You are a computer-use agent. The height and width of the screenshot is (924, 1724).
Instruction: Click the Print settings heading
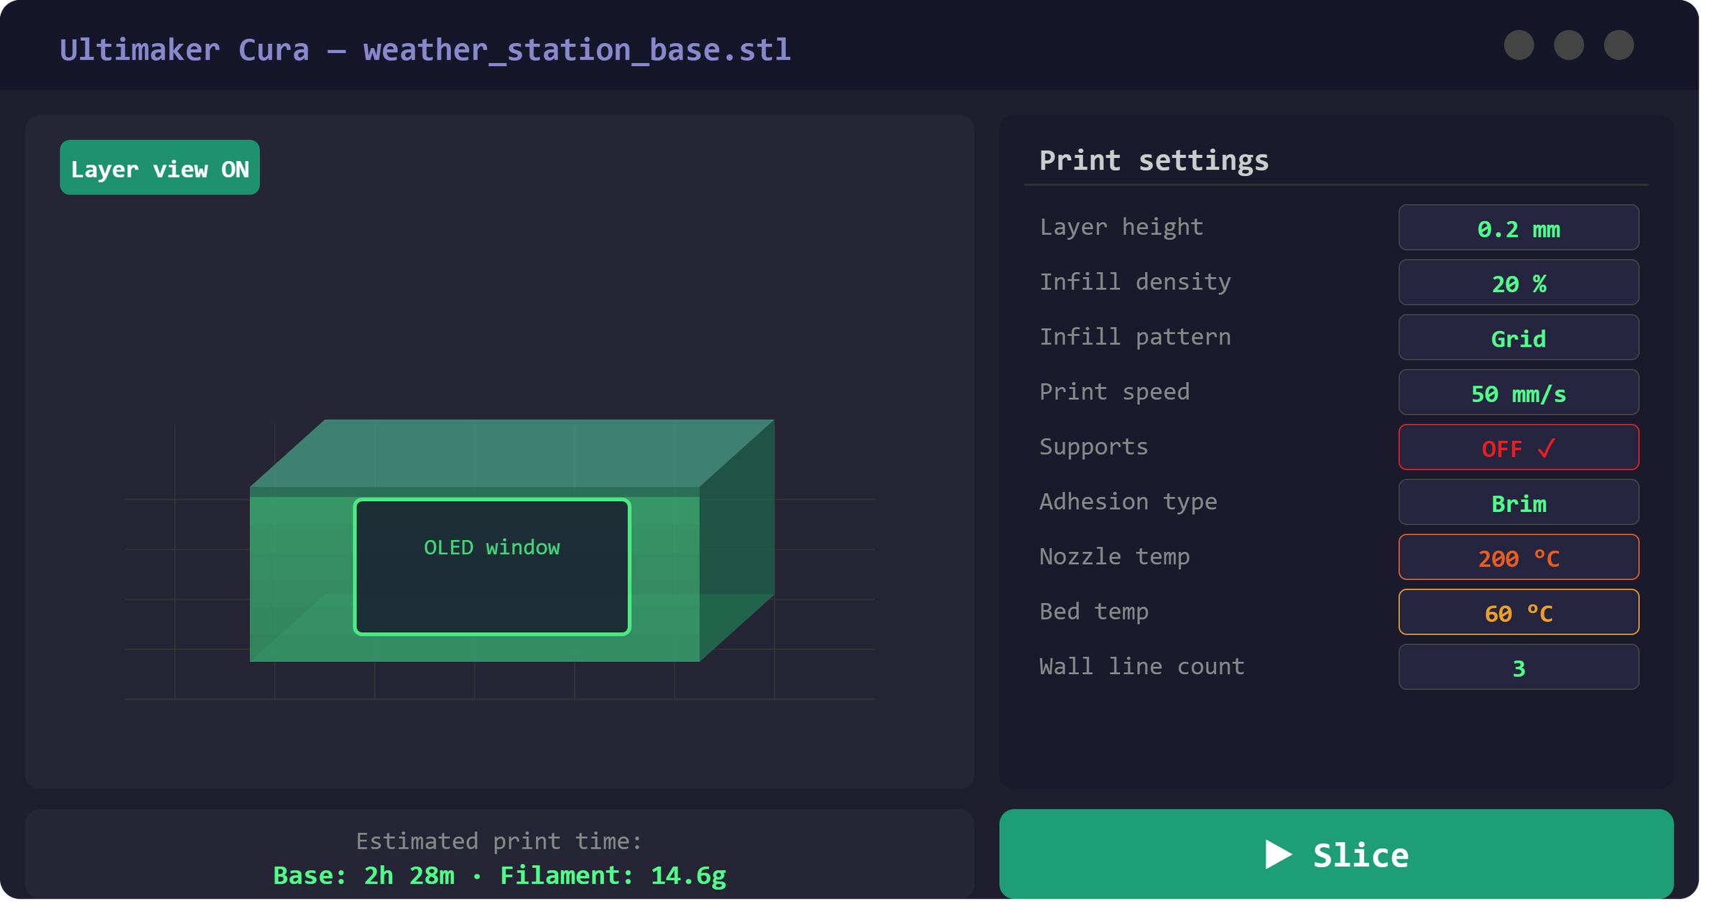1154,160
